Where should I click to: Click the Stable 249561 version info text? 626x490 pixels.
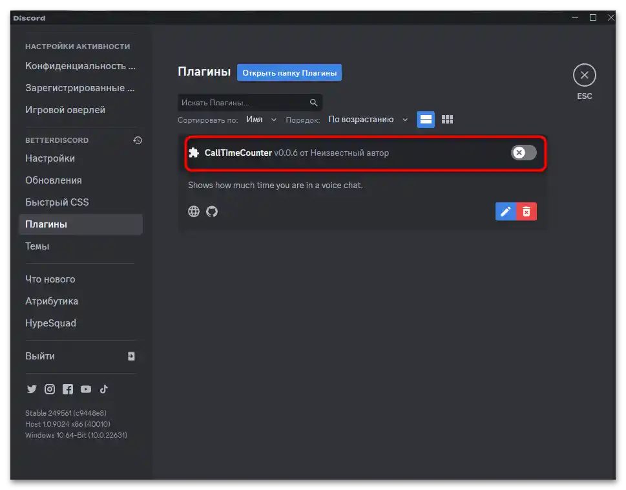(66, 413)
